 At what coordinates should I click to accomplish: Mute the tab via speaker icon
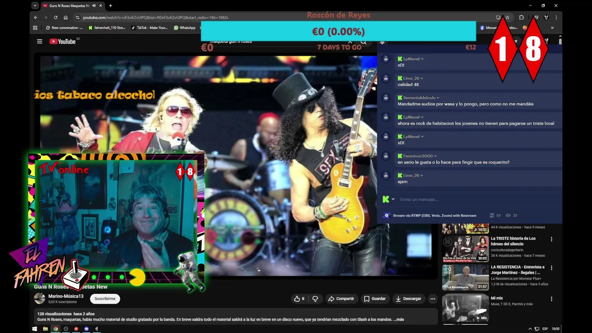coord(94,6)
